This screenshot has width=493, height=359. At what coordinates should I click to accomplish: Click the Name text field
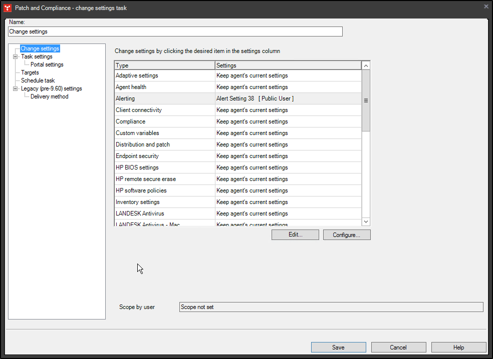[x=175, y=31]
